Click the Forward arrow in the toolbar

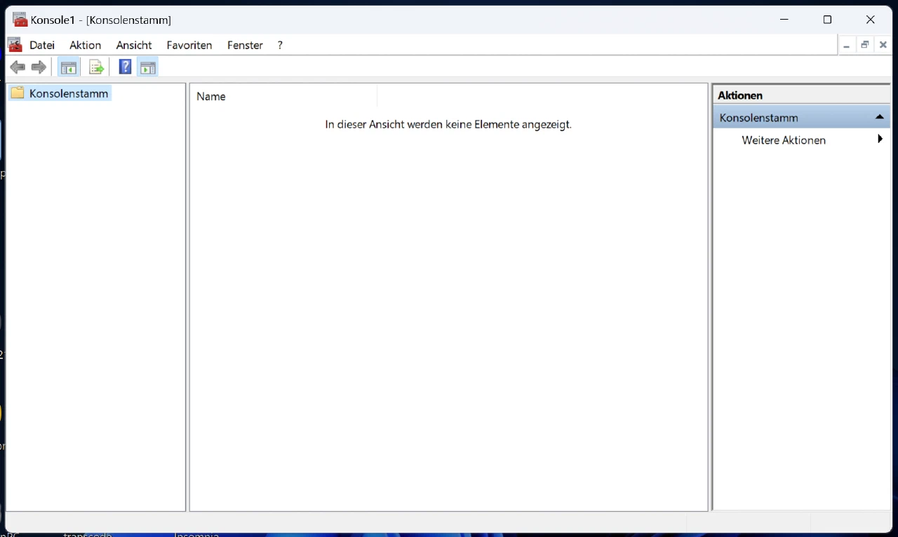(39, 67)
